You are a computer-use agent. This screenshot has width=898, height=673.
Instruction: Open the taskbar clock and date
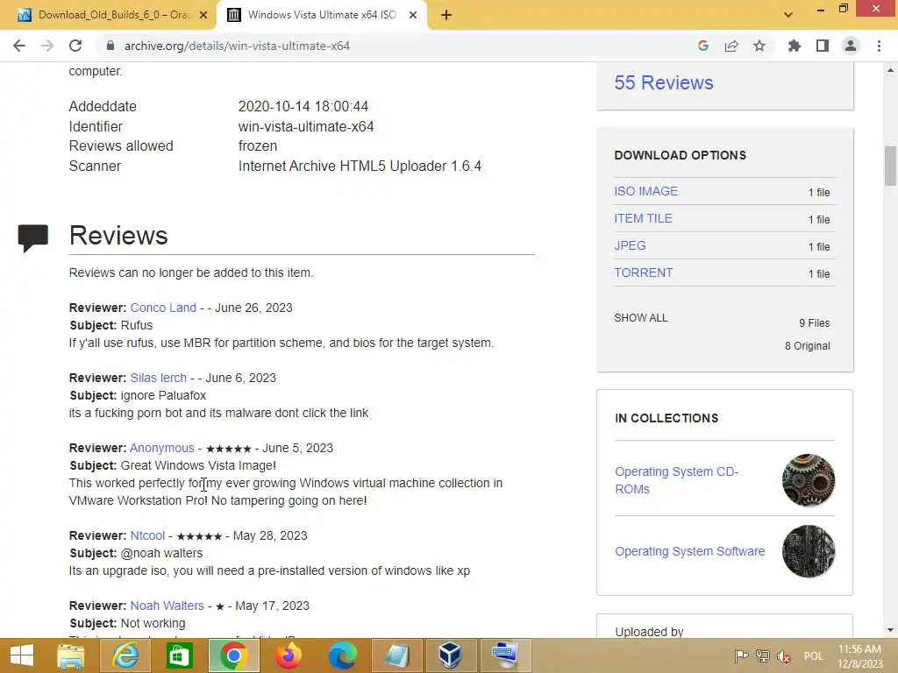pyautogui.click(x=860, y=655)
